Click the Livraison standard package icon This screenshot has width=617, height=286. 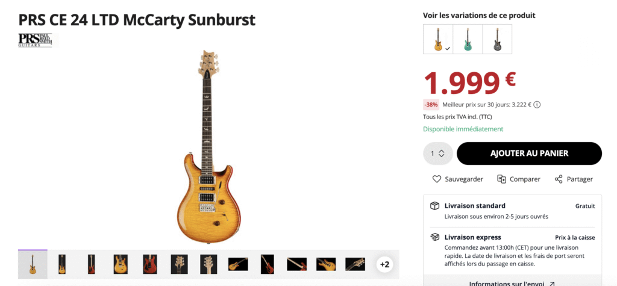click(x=434, y=206)
